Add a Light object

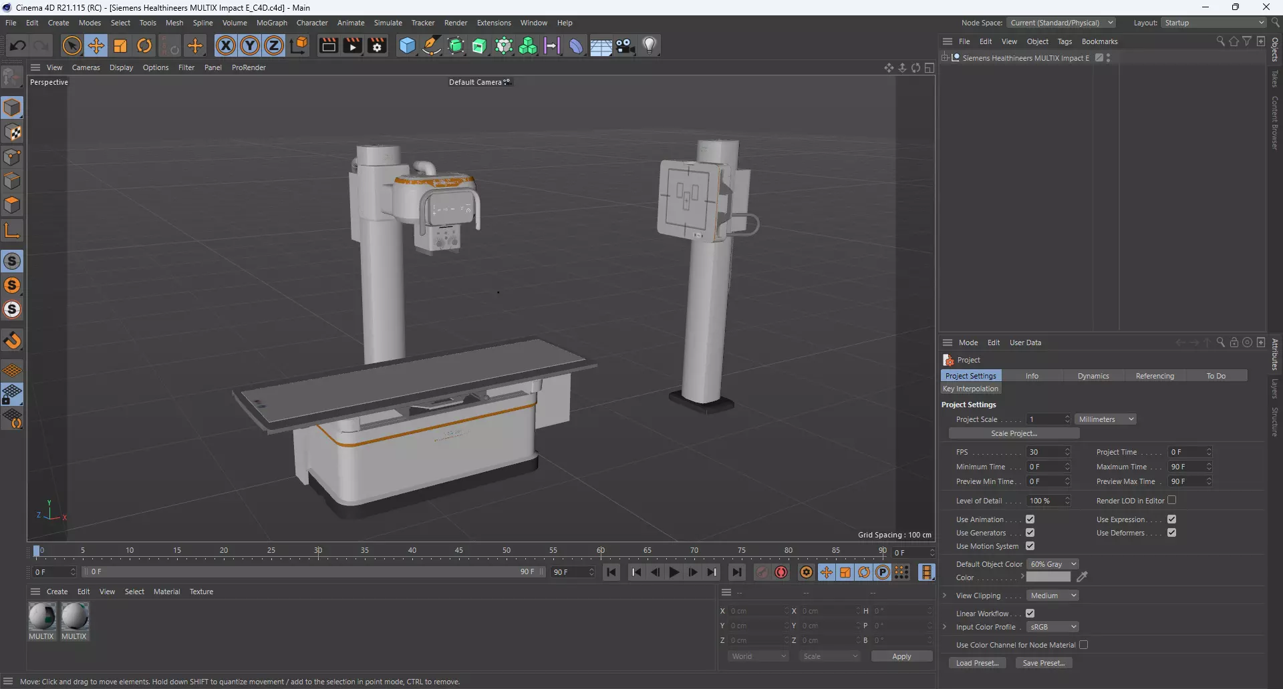[650, 45]
